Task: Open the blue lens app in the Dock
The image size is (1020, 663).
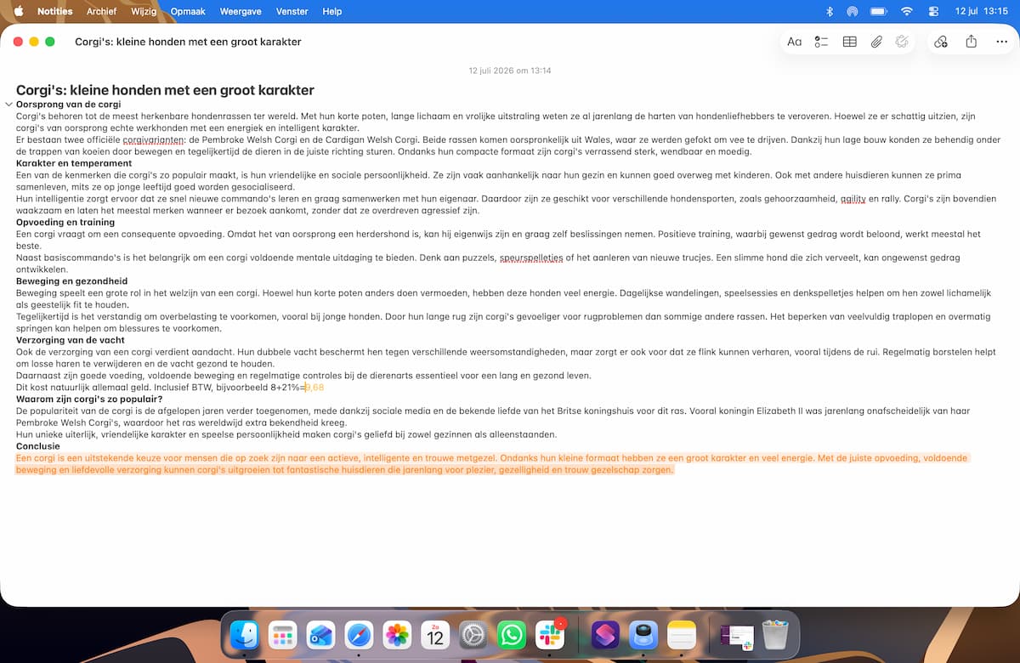Action: (644, 635)
